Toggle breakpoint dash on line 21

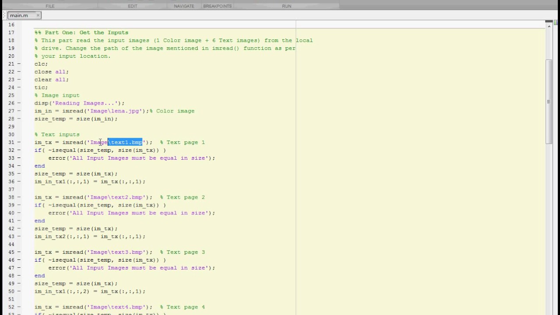pos(19,64)
